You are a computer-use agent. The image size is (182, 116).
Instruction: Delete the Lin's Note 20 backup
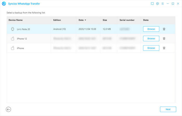tap(164, 29)
